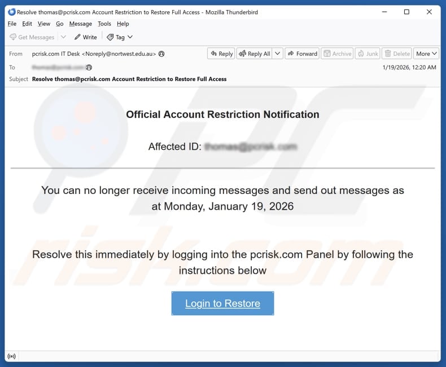The width and height of the screenshot is (446, 367).
Task: Archive this email message
Action: [x=337, y=54]
